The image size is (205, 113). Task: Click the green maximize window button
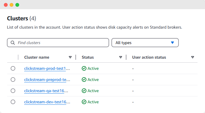17,5
